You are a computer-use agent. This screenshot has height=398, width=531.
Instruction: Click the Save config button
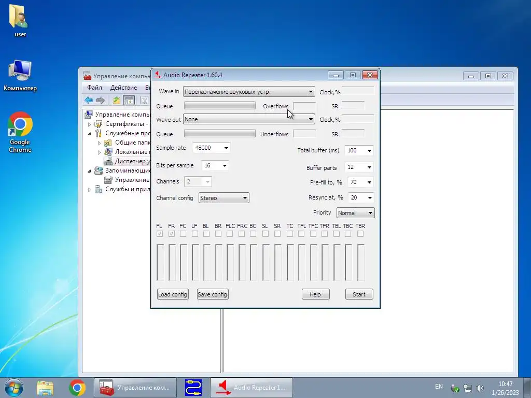point(212,294)
